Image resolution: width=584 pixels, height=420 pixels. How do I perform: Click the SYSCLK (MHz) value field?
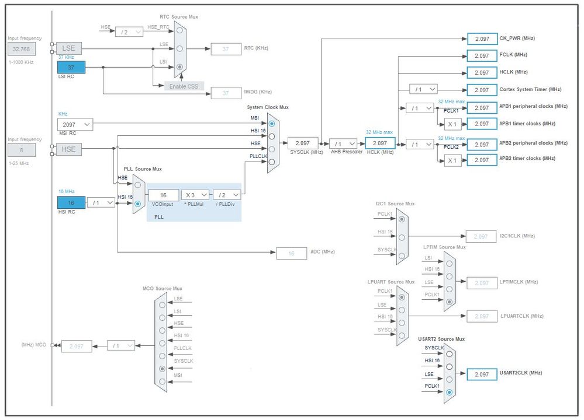(x=303, y=143)
